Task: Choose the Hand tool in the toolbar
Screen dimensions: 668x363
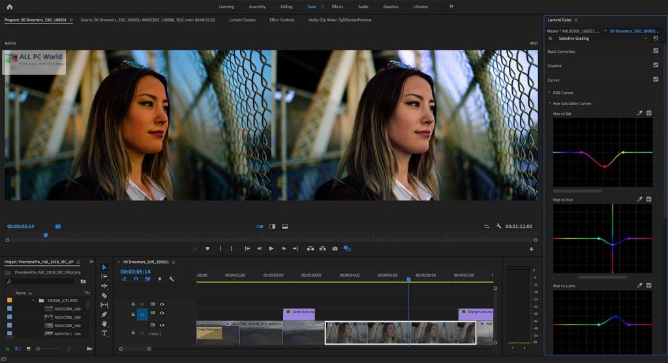Action: (104, 324)
